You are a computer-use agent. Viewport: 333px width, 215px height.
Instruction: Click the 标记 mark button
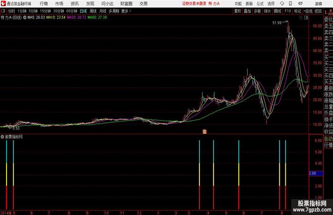pos(297,11)
